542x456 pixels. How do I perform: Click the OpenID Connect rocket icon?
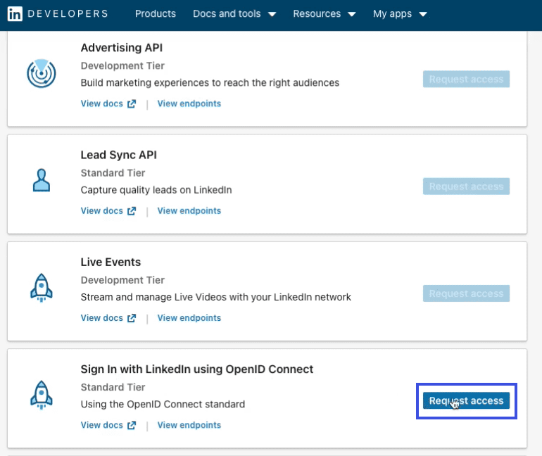click(x=42, y=395)
